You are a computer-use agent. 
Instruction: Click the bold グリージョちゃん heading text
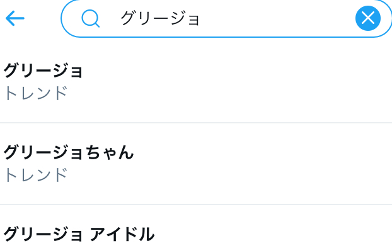point(69,152)
